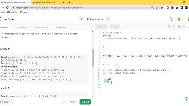Expand the C++ language dropdown

[x=102, y=26]
